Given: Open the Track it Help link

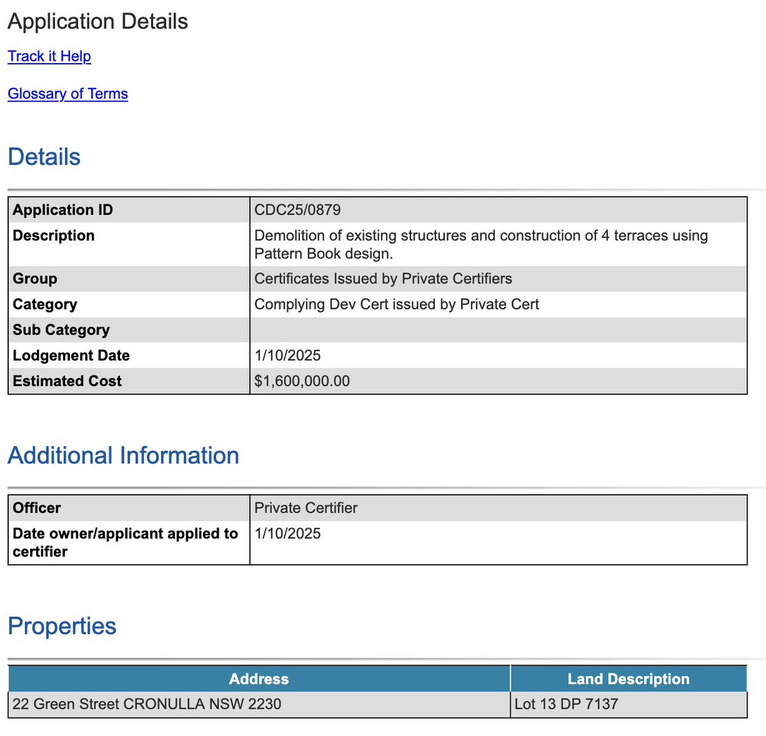Looking at the screenshot, I should [49, 56].
